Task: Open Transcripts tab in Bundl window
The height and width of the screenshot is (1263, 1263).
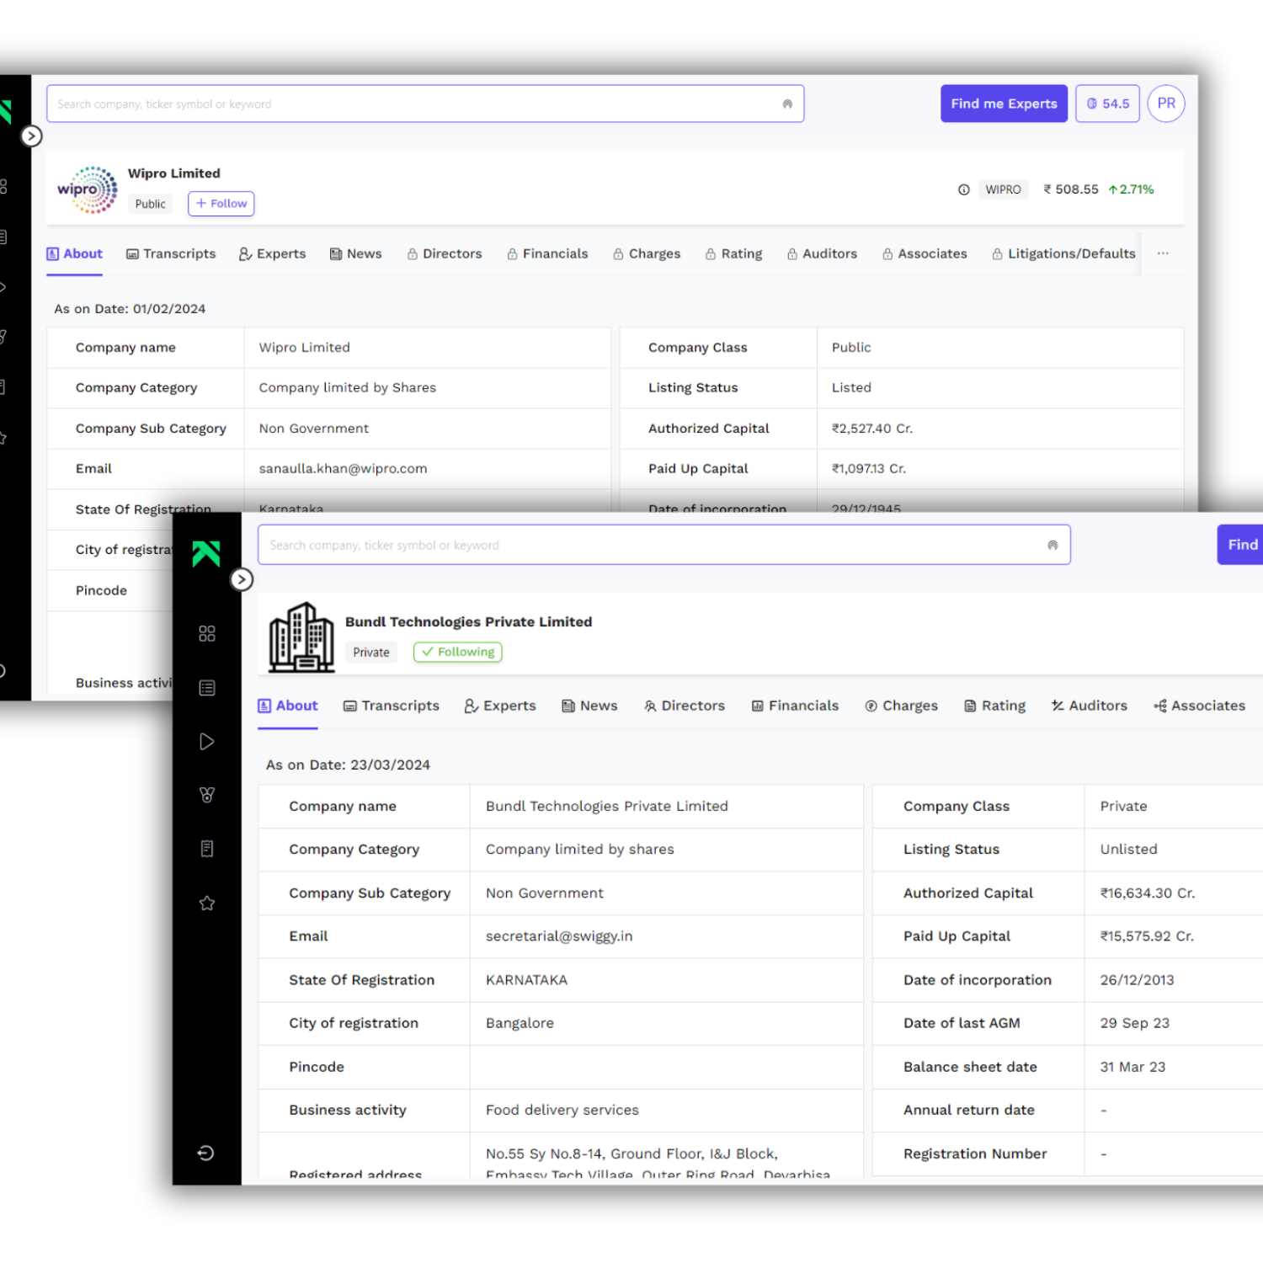Action: coord(392,706)
